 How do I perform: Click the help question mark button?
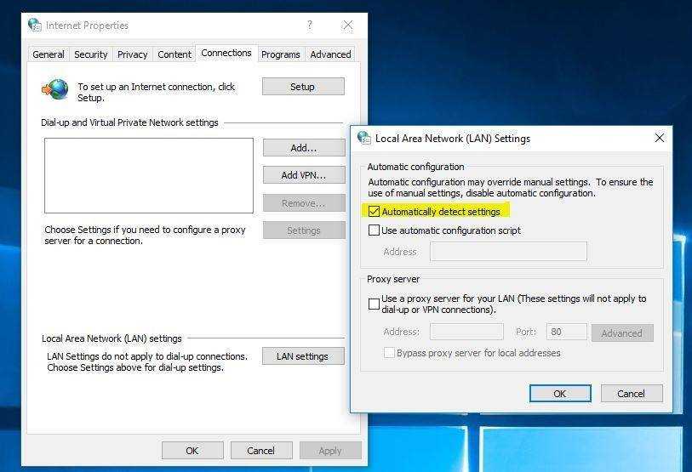coord(310,26)
